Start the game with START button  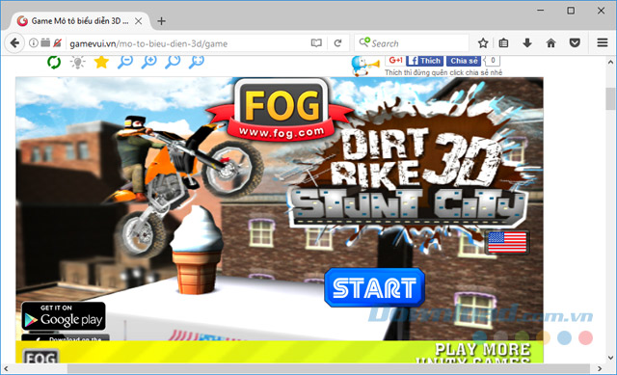tap(374, 287)
